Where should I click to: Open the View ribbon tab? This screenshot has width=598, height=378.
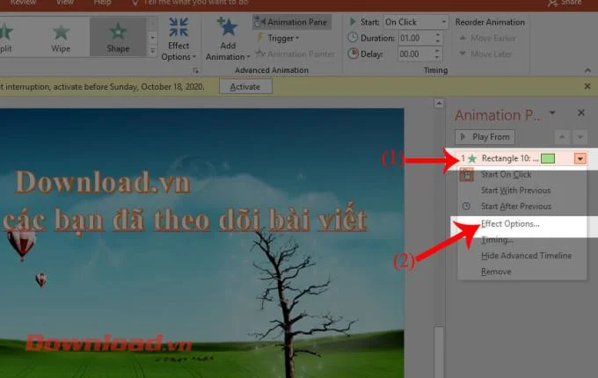point(65,3)
